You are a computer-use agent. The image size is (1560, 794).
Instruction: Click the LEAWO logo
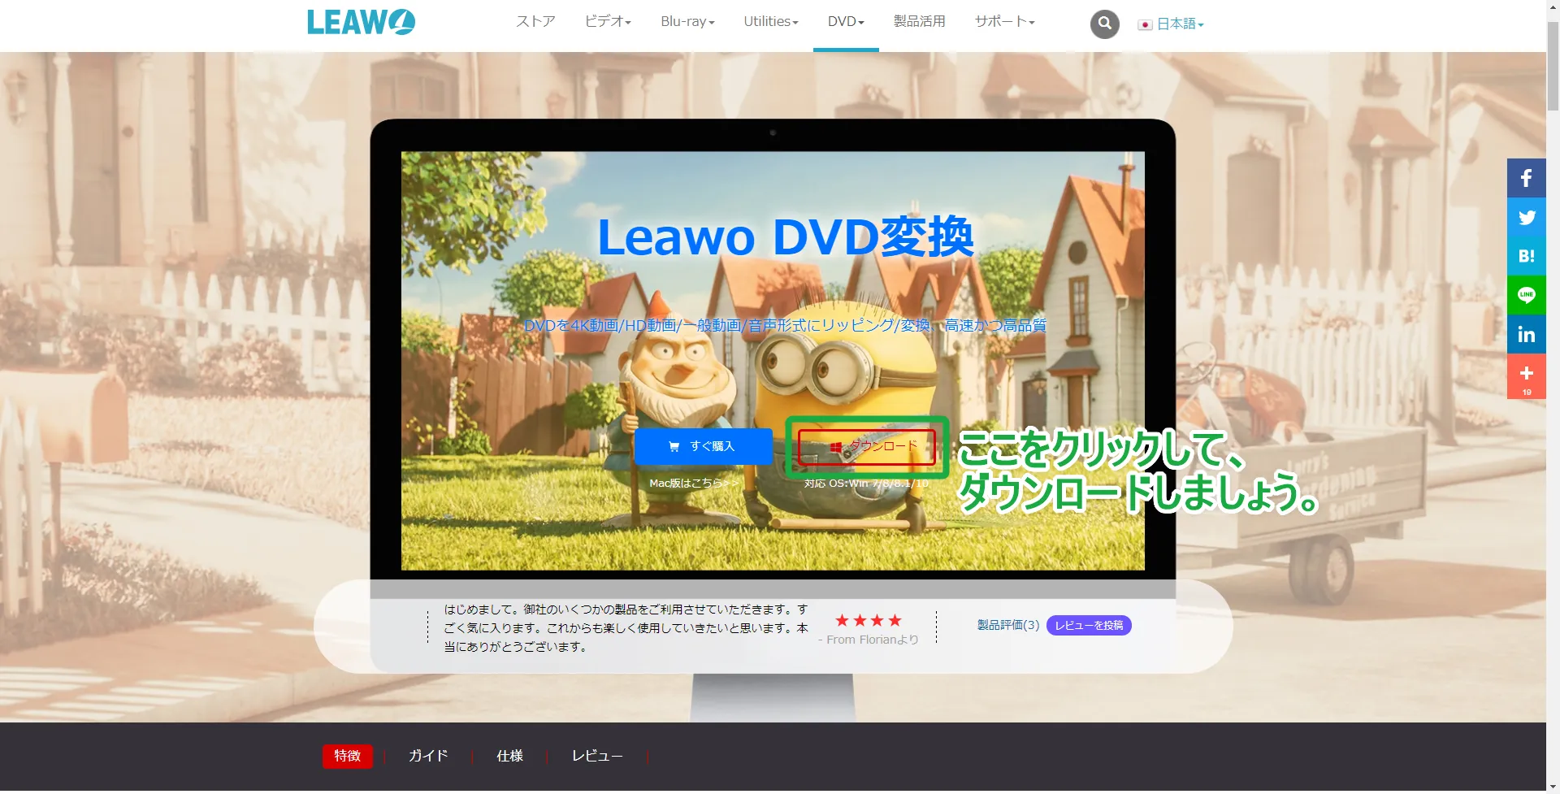click(361, 22)
